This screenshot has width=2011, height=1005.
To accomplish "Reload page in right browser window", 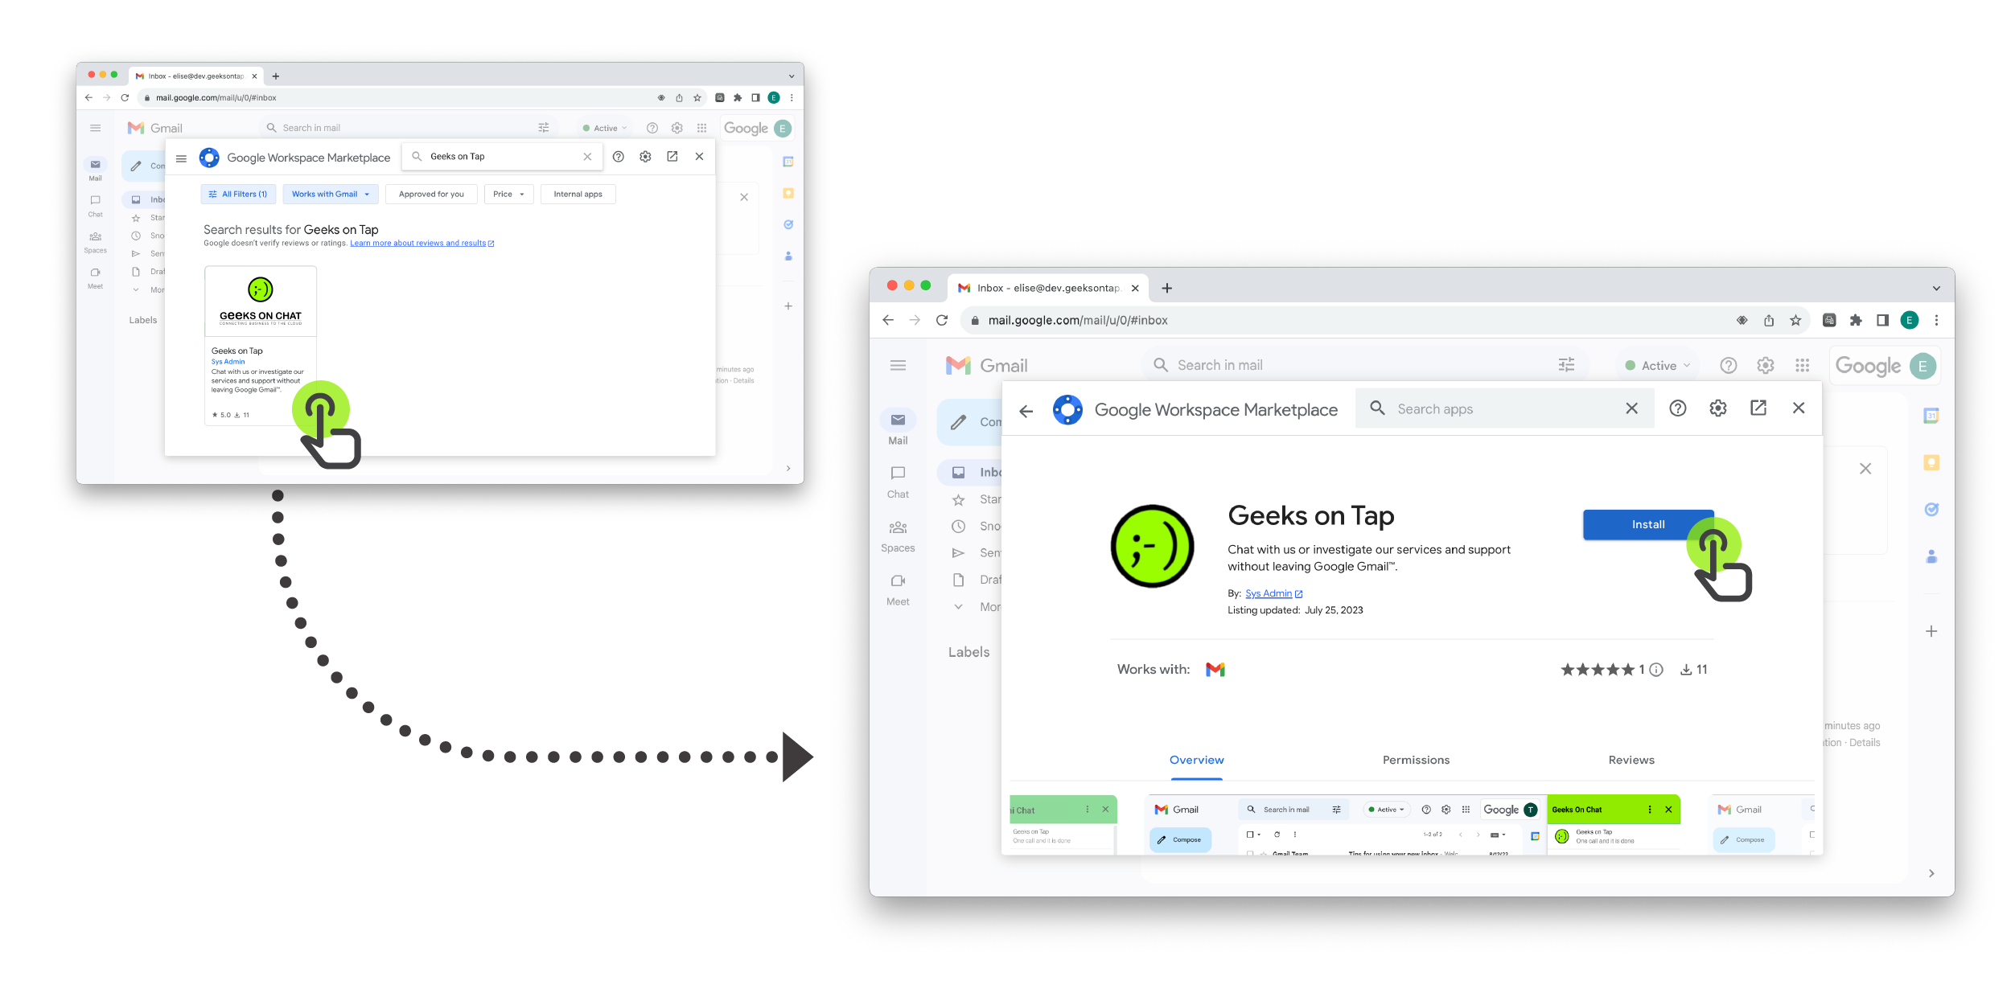I will tap(941, 320).
